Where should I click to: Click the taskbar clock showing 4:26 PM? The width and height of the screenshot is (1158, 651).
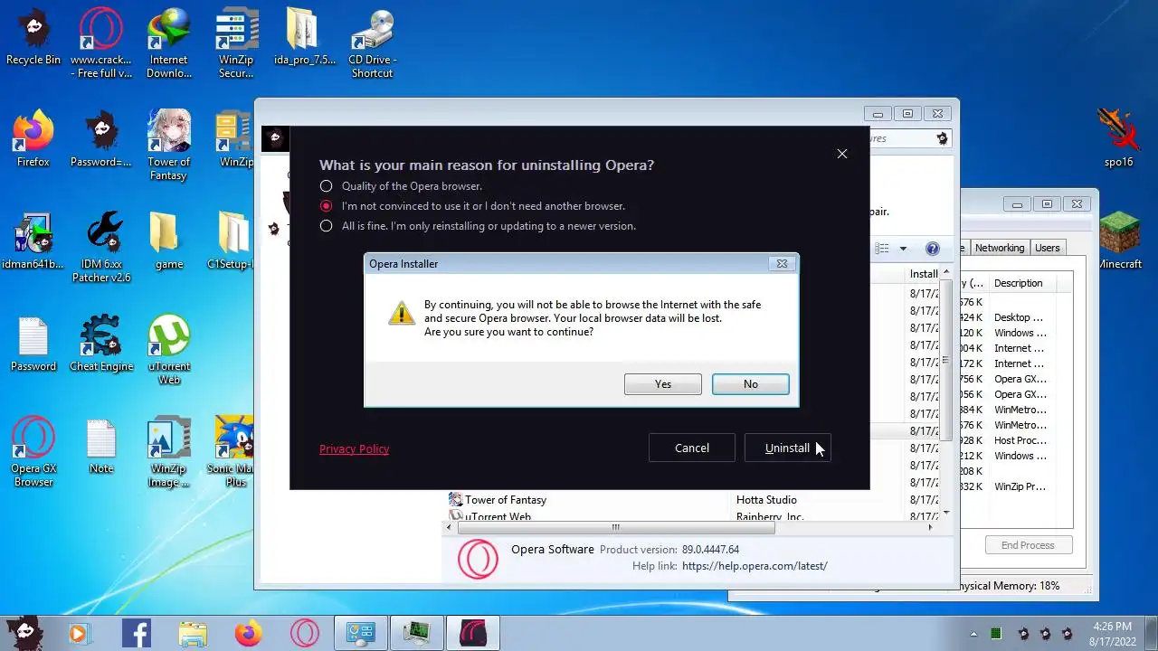click(1112, 633)
